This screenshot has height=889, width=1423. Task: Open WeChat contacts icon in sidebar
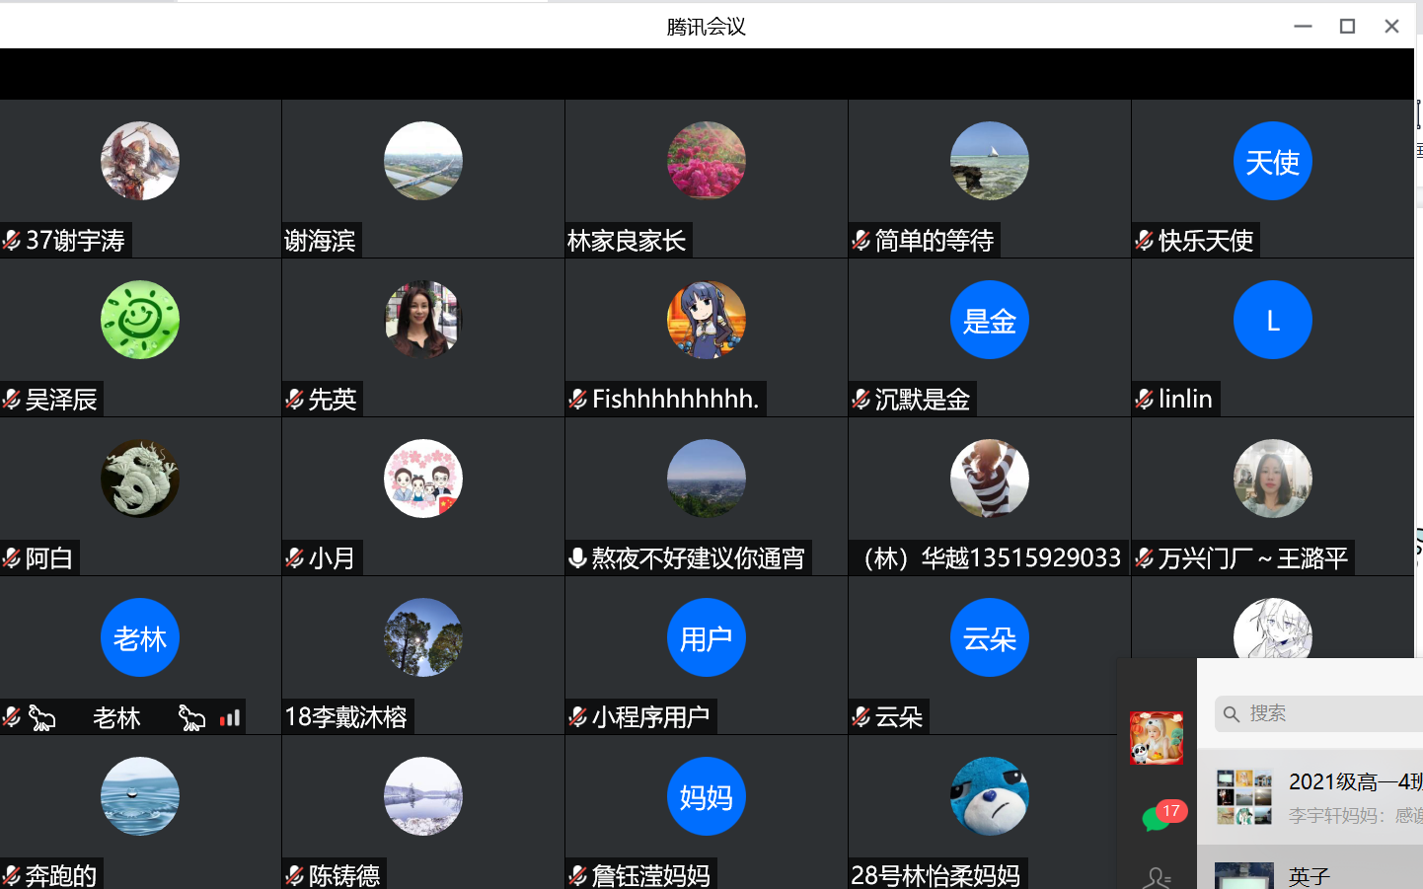(x=1157, y=876)
